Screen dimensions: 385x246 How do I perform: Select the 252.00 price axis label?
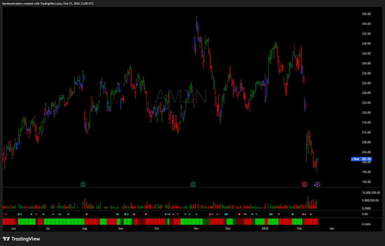[x=366, y=34]
